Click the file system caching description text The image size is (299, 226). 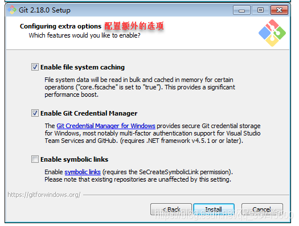[x=140, y=87]
